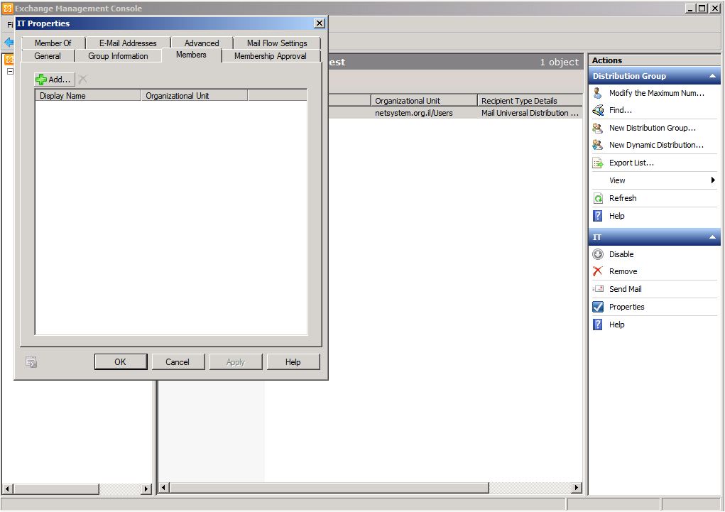The width and height of the screenshot is (725, 512).
Task: Switch to the E-Mail Addresses tab
Action: (x=128, y=43)
